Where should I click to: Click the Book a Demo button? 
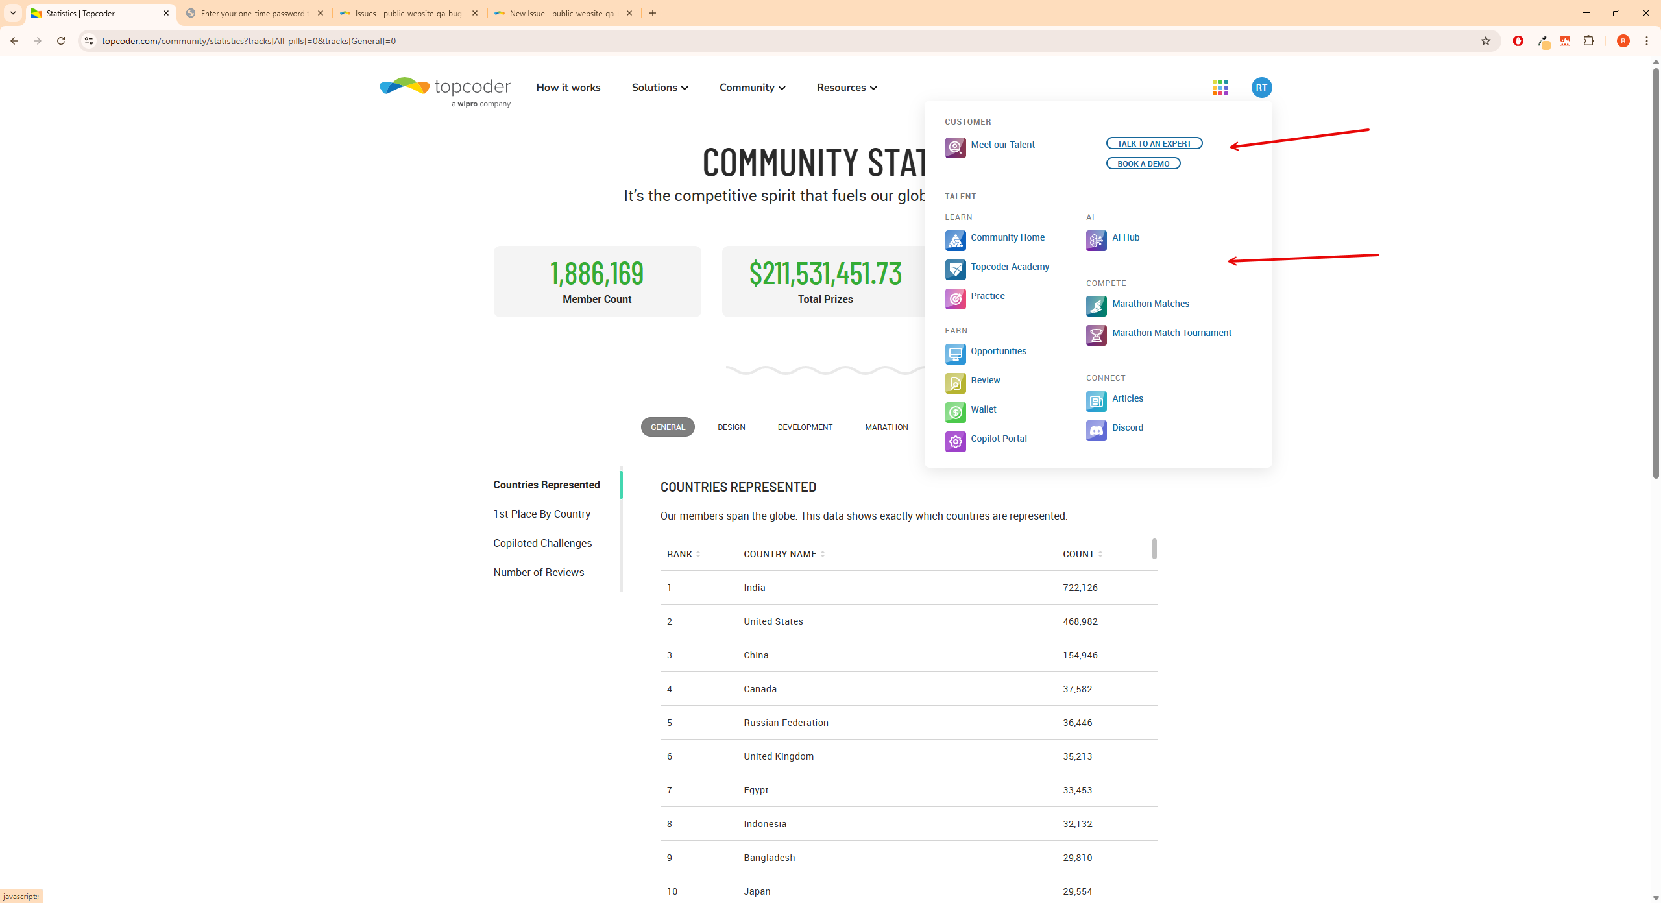(1143, 163)
